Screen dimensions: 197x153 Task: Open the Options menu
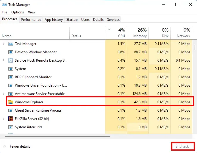pos(18,12)
